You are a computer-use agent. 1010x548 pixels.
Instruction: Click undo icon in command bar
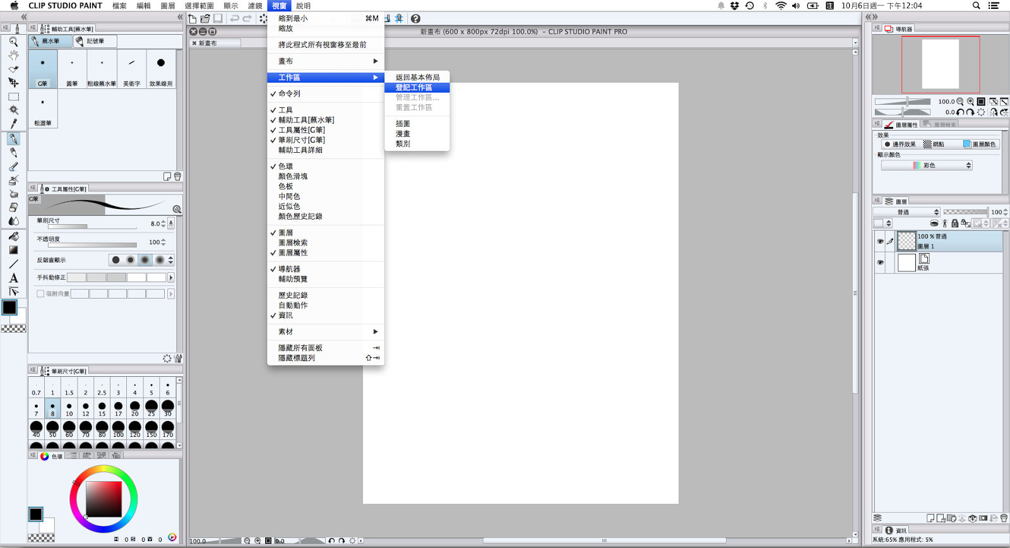click(234, 19)
